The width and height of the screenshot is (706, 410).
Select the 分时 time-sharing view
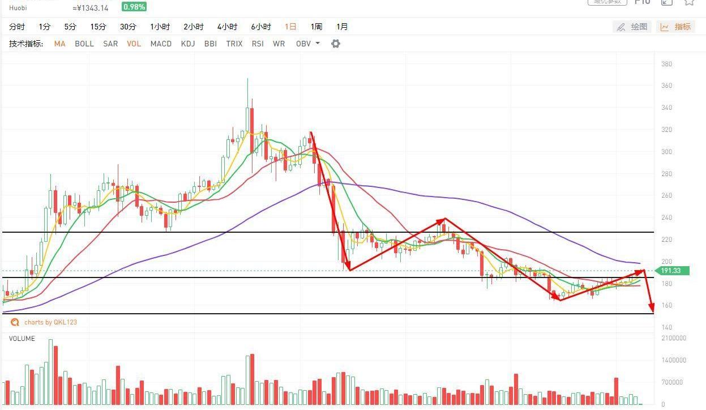coord(17,27)
